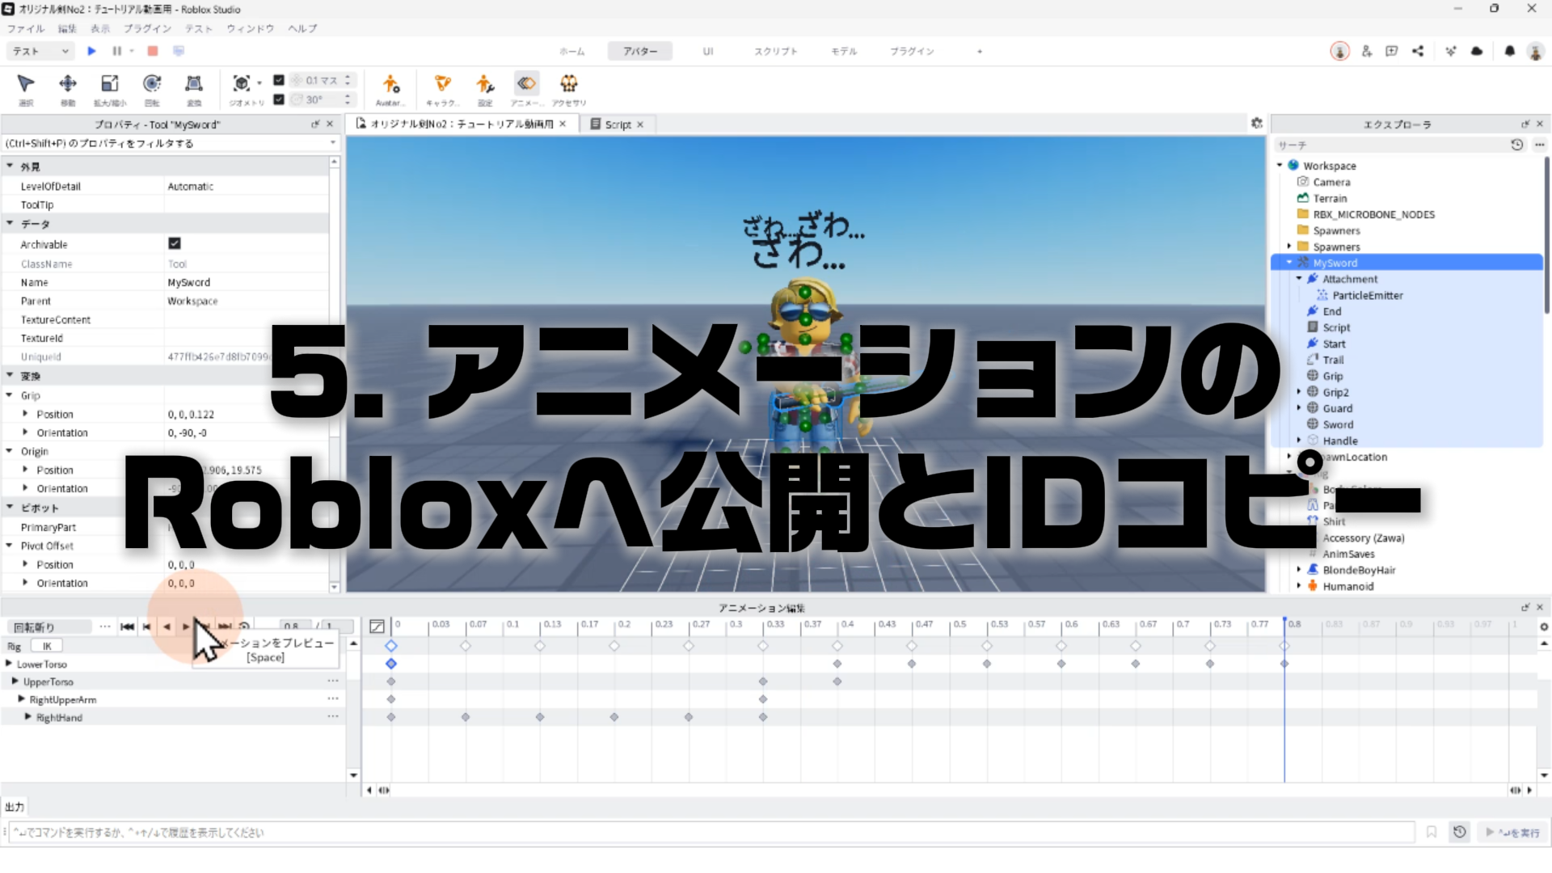Open the Avatar setup tool

(x=390, y=84)
